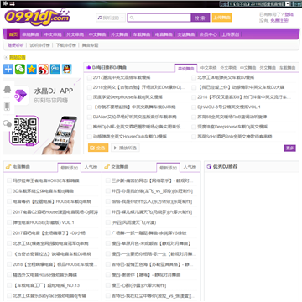Click the QQ penguin share icon
This screenshot has width=302, height=302.
coord(67,69)
